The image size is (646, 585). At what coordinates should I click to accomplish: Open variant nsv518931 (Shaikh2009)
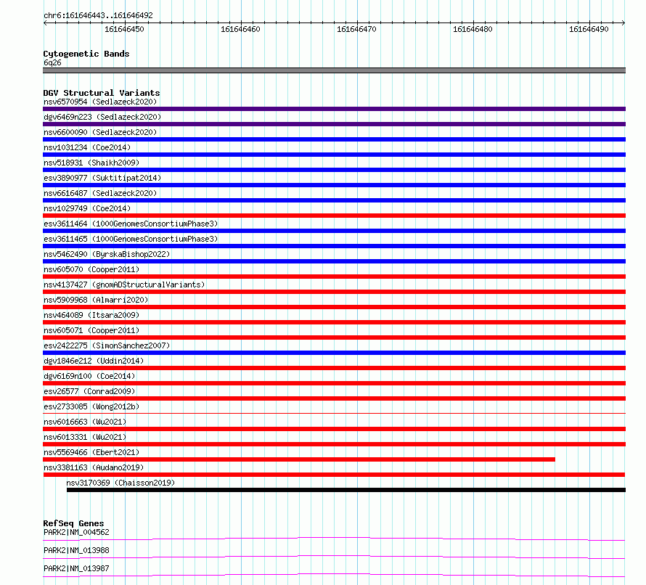click(91, 163)
